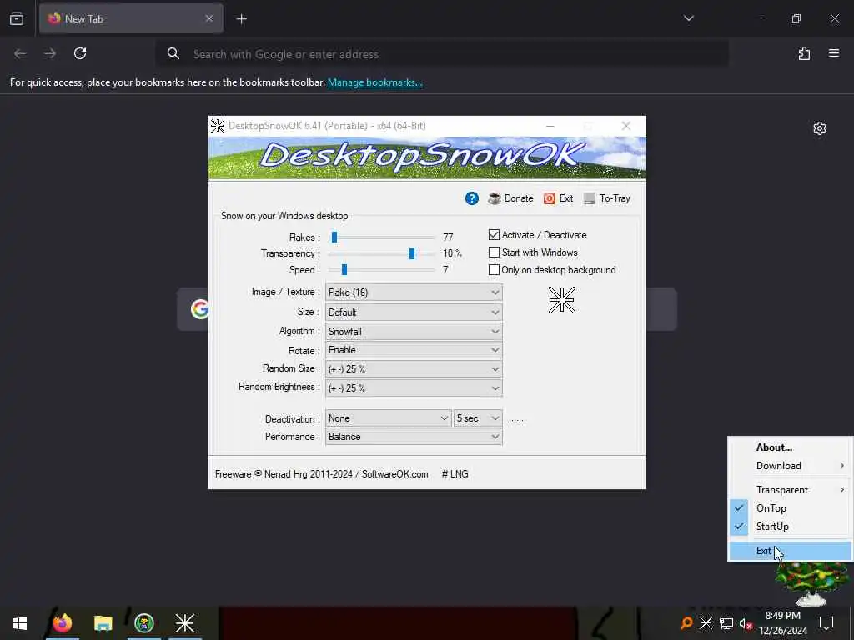This screenshot has width=854, height=640.
Task: Open the list all tabs chevron
Action: point(688,18)
